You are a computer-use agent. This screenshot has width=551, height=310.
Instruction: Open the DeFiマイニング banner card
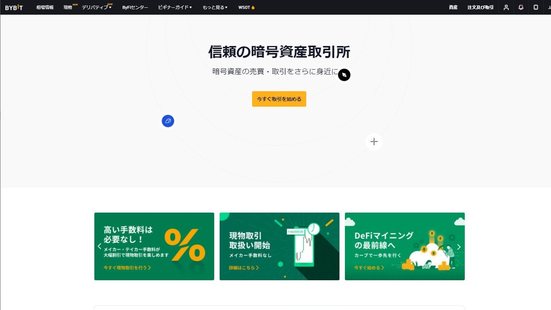[x=405, y=246]
